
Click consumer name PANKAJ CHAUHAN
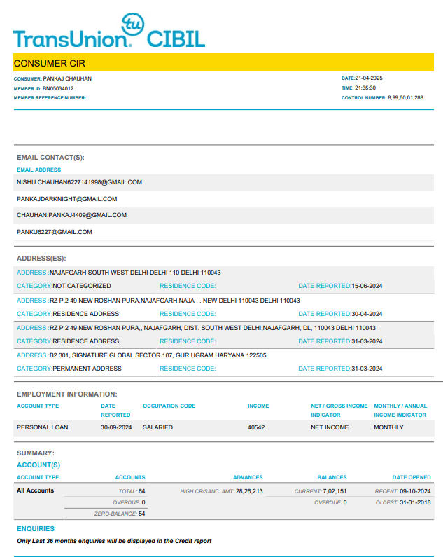[x=67, y=78]
